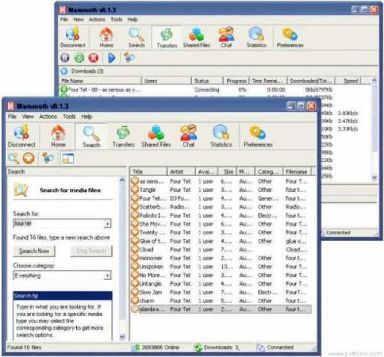Select Untangle result row
The image size is (384, 357).
click(x=221, y=284)
